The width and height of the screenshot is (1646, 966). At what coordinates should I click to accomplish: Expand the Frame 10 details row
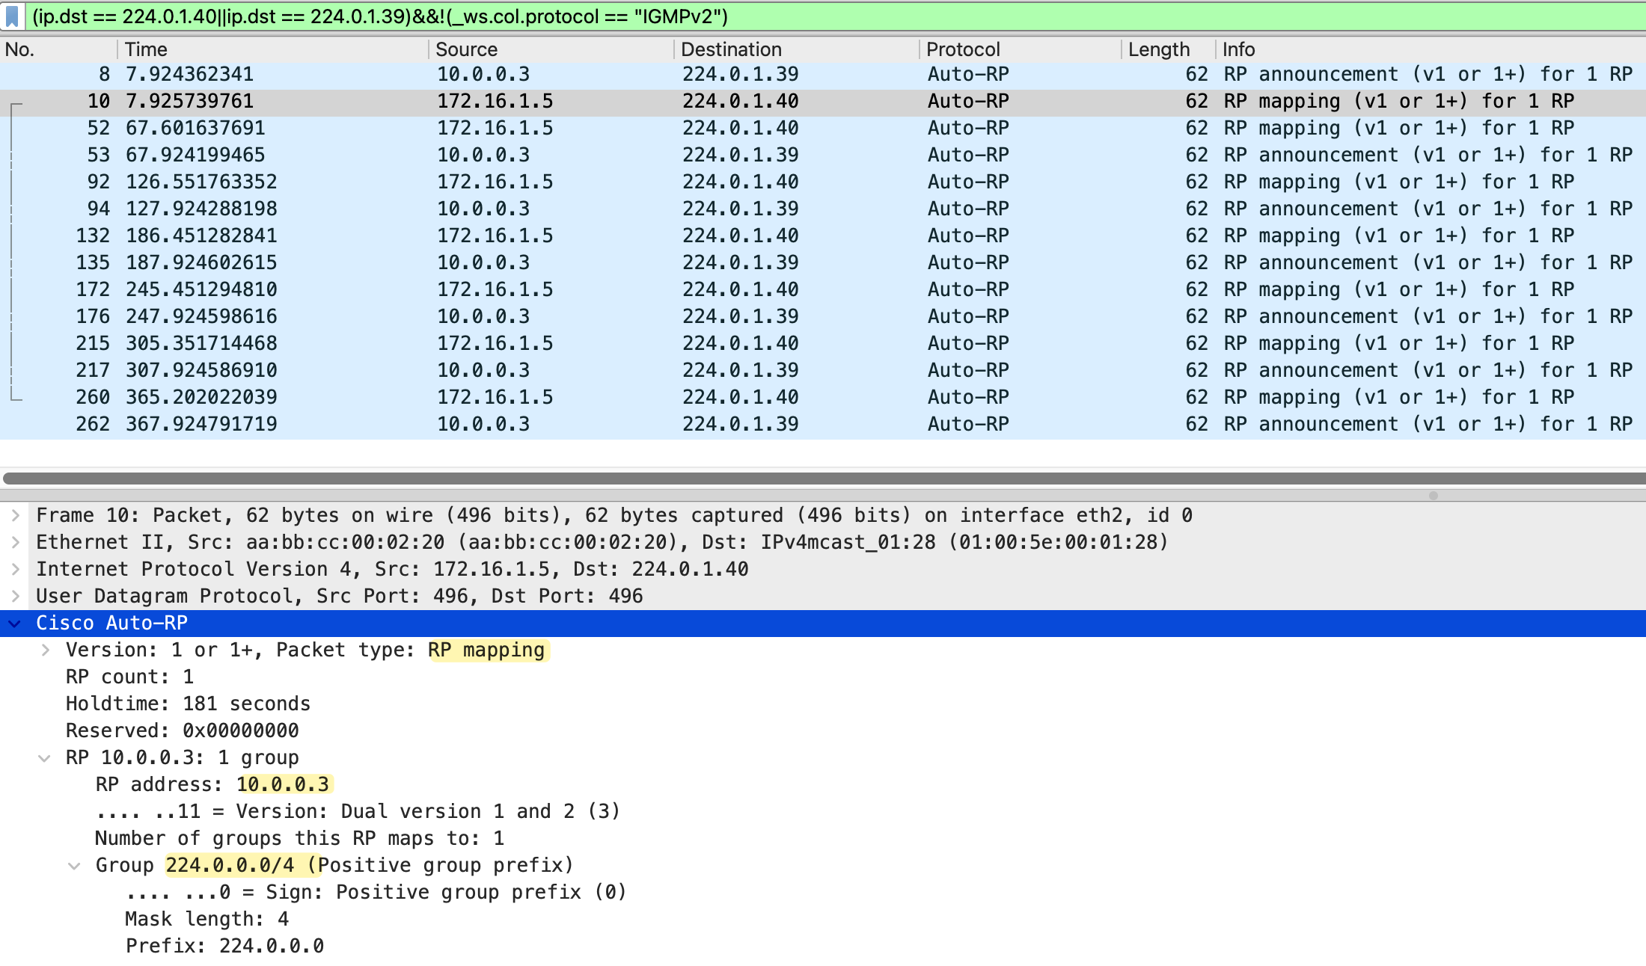[16, 515]
